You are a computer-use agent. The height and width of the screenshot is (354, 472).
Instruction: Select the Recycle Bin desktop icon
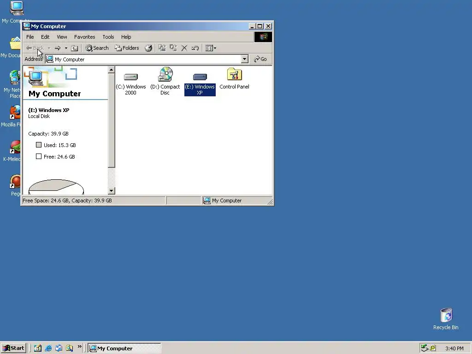(x=446, y=319)
